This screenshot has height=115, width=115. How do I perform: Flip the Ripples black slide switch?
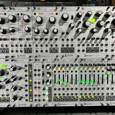(72, 17)
